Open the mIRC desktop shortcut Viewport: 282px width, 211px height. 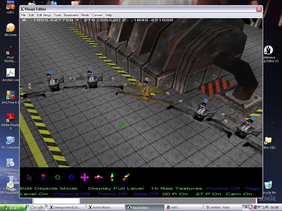click(10, 7)
